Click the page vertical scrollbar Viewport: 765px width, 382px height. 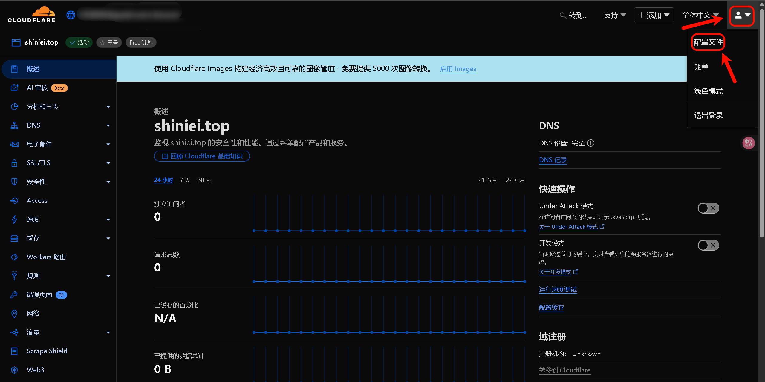point(762,122)
